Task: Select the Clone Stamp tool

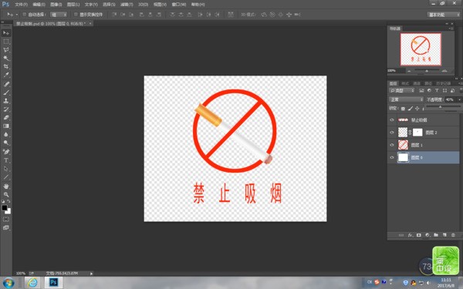Action: point(6,100)
